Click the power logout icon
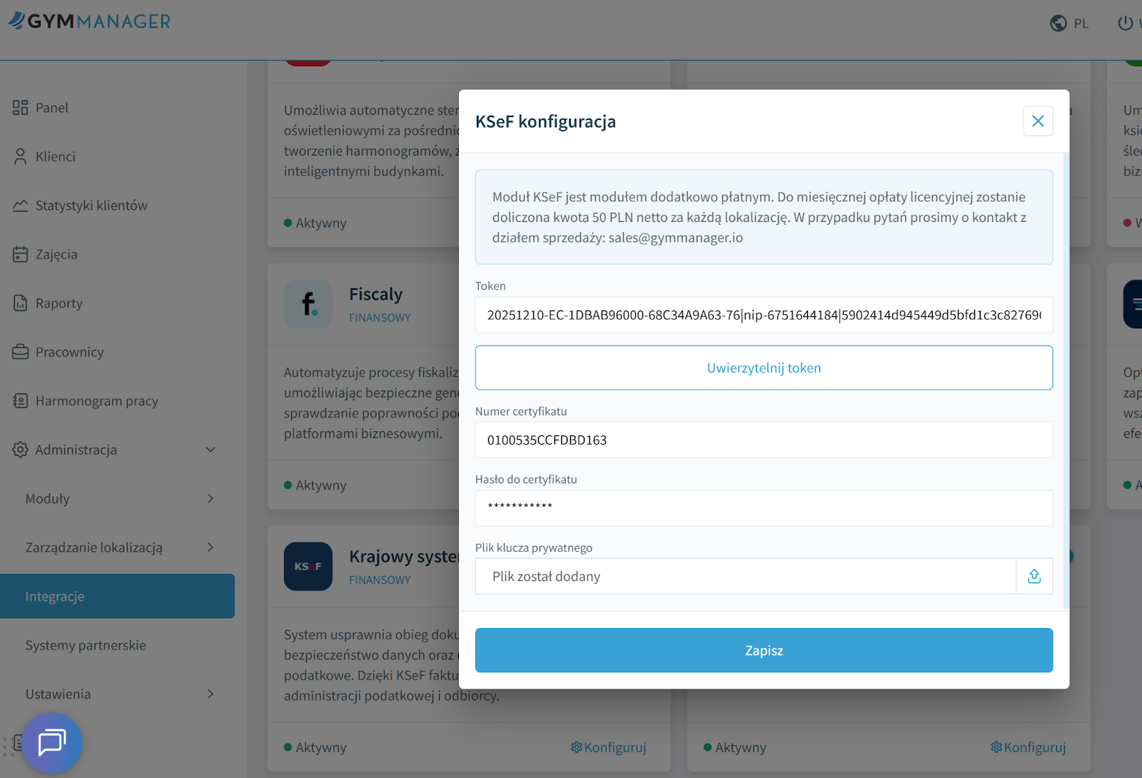The image size is (1142, 778). coord(1125,24)
